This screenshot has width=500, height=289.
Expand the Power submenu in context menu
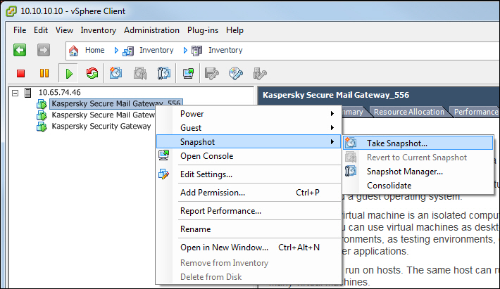coord(192,114)
